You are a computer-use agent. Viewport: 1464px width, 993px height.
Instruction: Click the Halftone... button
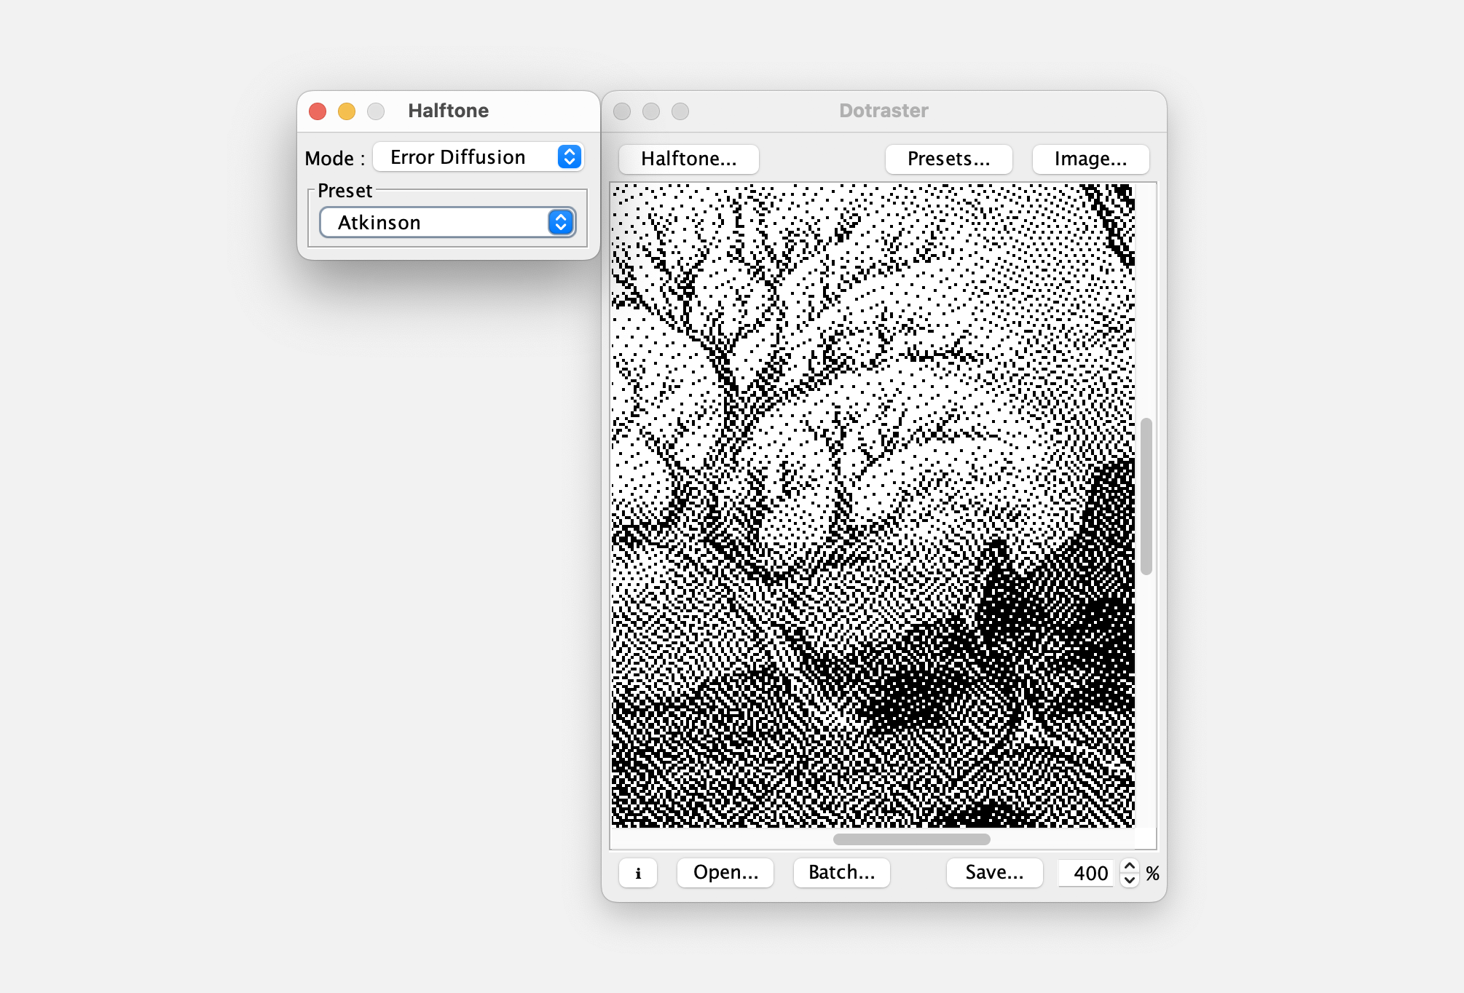click(x=688, y=159)
